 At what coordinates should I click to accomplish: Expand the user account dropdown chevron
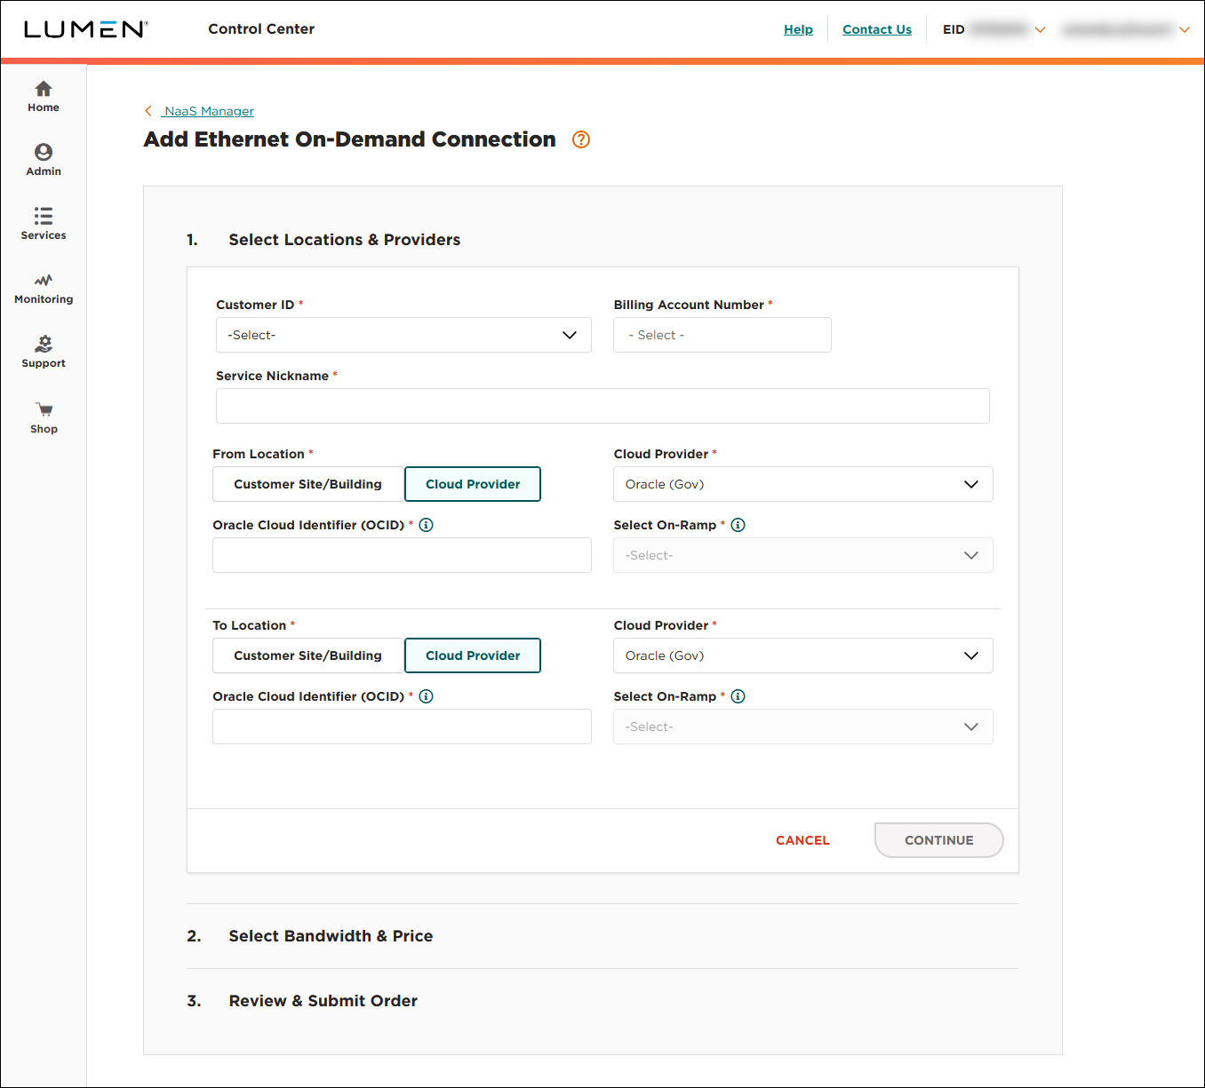point(1185,29)
